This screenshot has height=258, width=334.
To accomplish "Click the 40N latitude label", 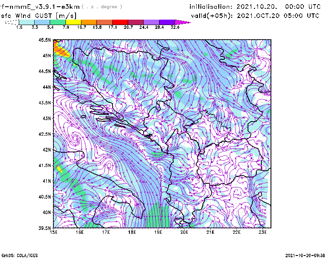I will 47,212.
